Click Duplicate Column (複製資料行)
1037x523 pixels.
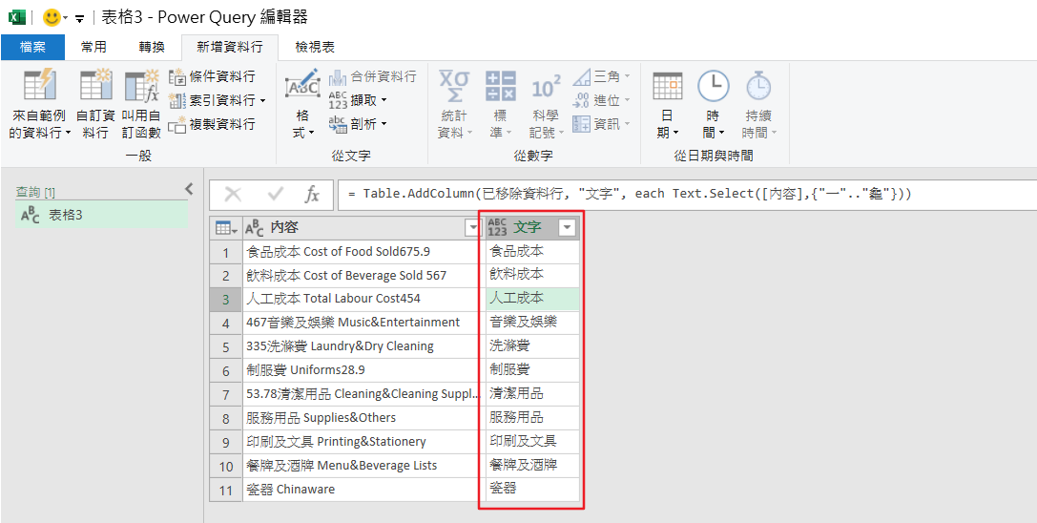[213, 124]
